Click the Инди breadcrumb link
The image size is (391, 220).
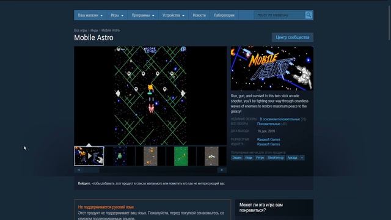[x=94, y=30]
